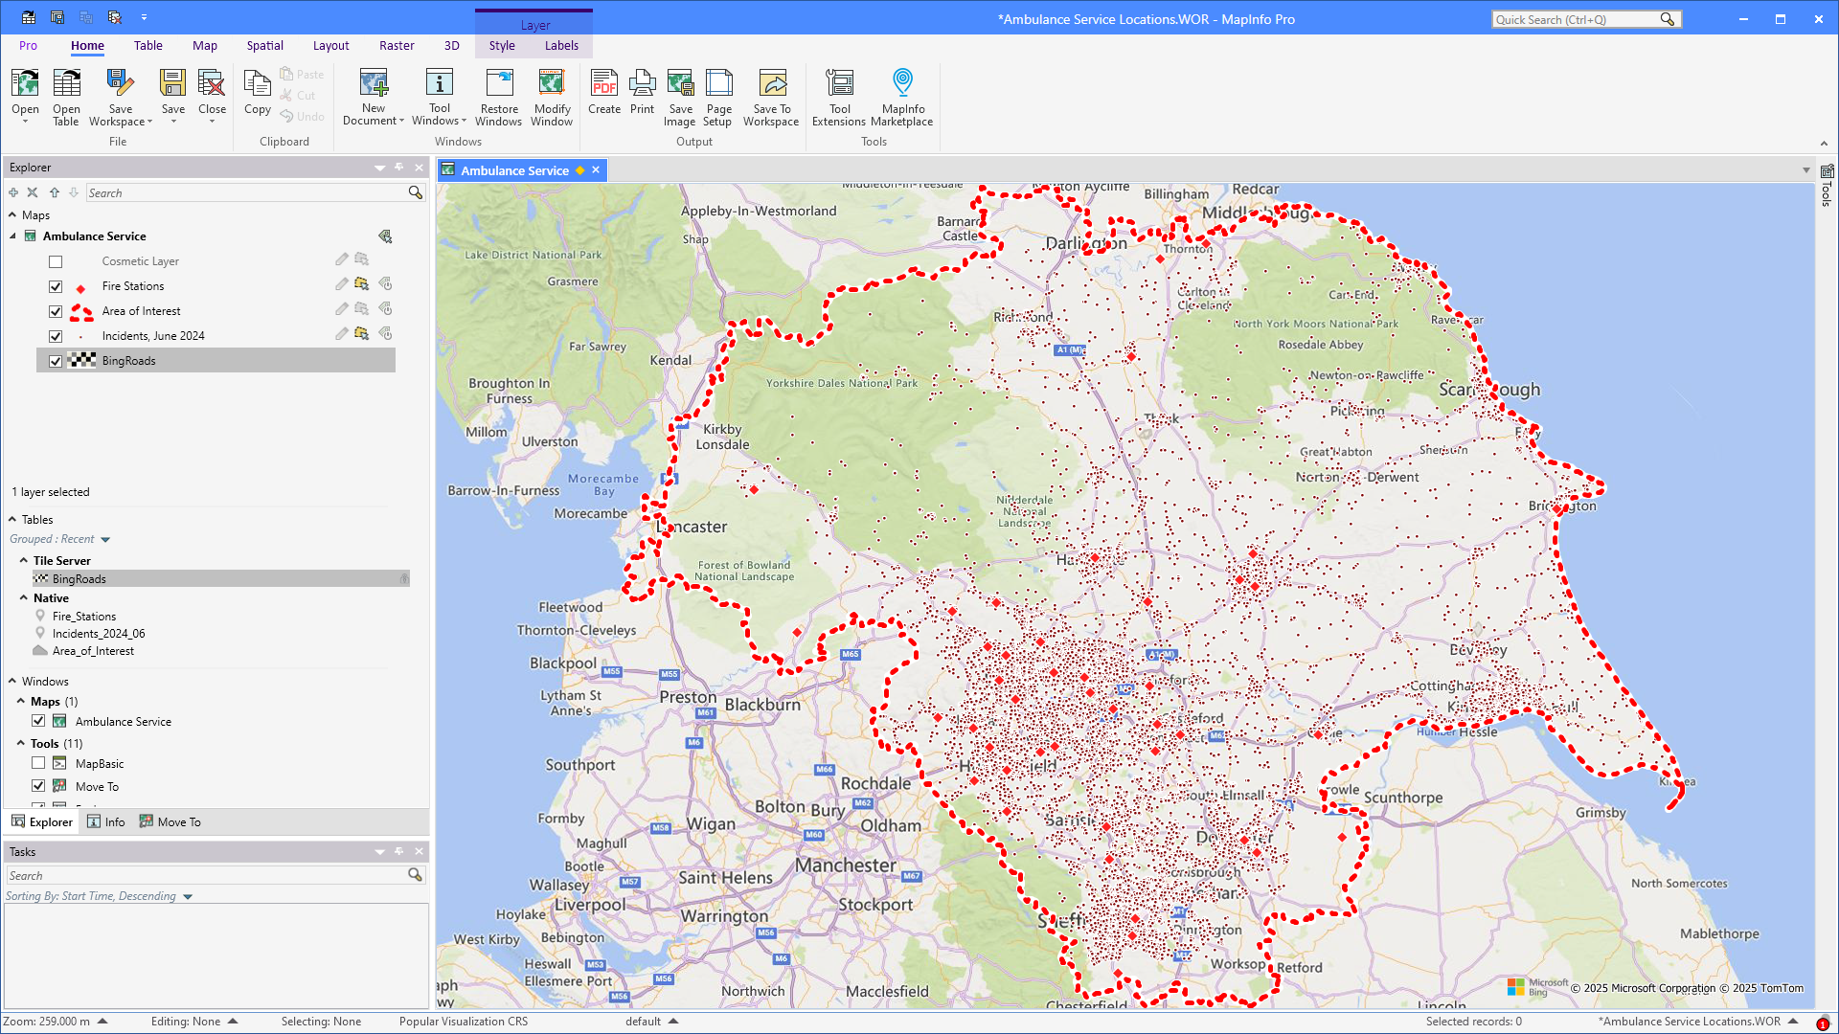
Task: Switch to the Spatial ribbon tab
Action: tap(264, 45)
